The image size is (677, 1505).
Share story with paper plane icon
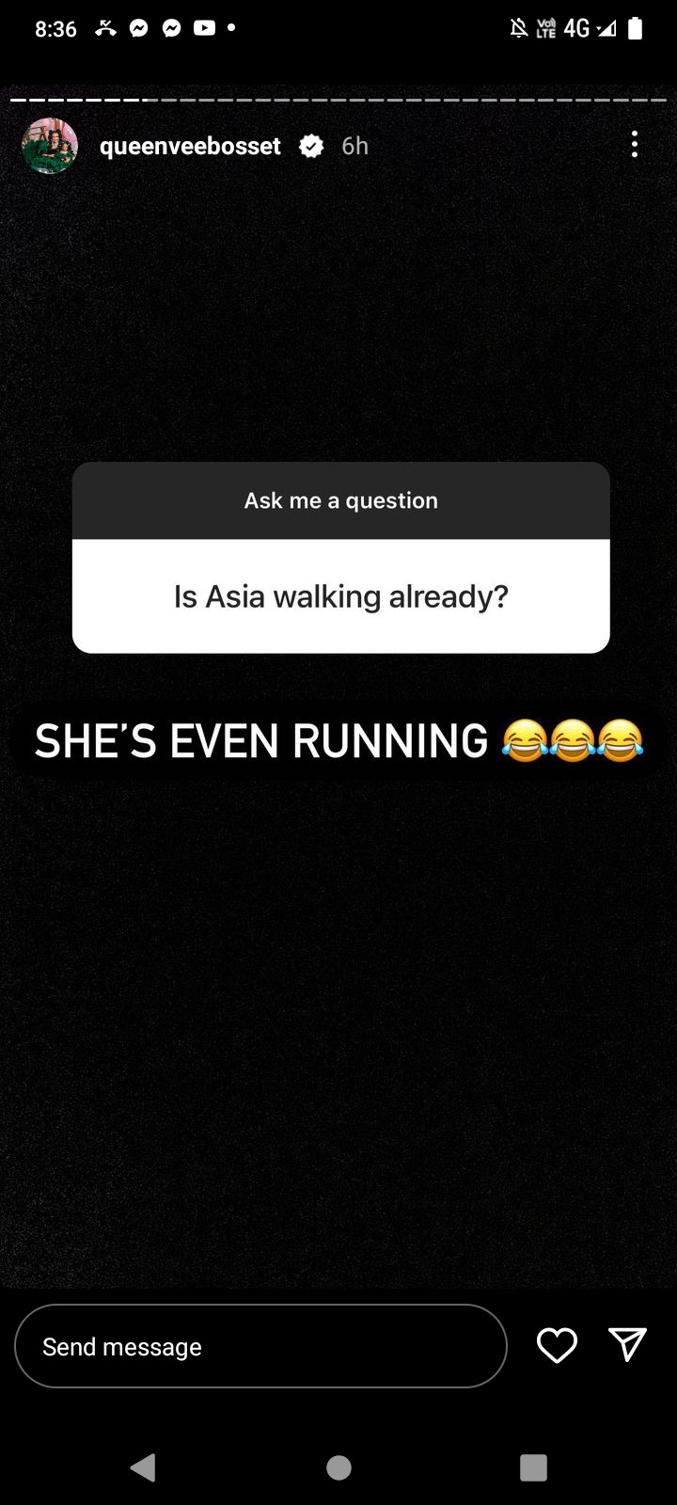627,1344
